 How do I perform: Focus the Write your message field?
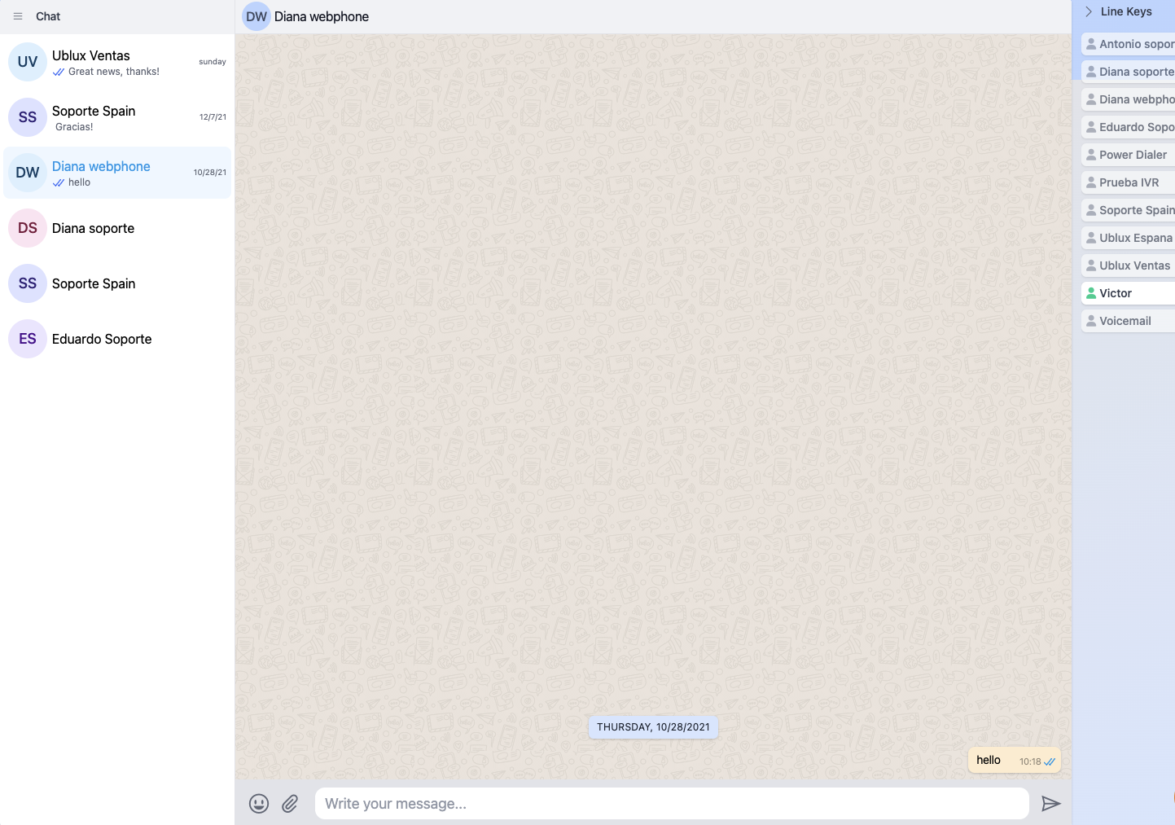[x=672, y=804]
